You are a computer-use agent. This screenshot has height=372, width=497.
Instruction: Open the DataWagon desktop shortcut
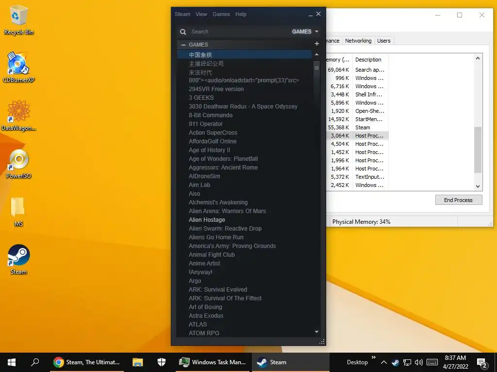pos(18,115)
